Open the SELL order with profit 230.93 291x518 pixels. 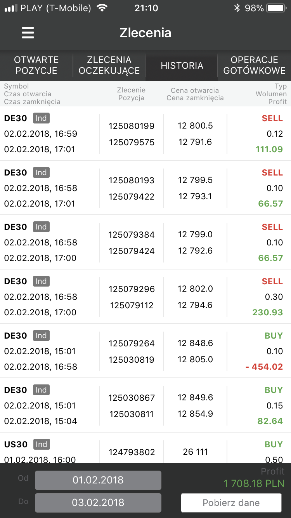click(x=145, y=297)
